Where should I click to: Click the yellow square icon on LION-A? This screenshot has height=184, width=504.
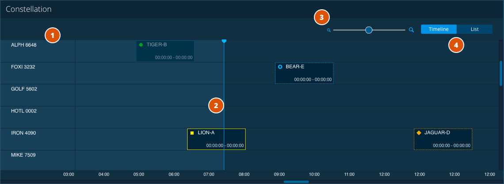pos(192,133)
